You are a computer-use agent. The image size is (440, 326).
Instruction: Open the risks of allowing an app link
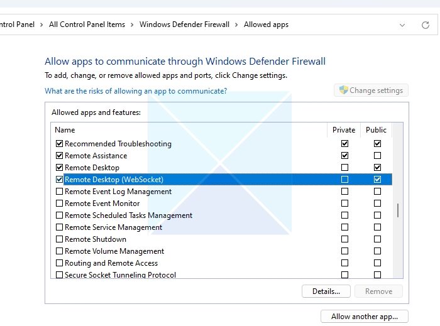136,91
